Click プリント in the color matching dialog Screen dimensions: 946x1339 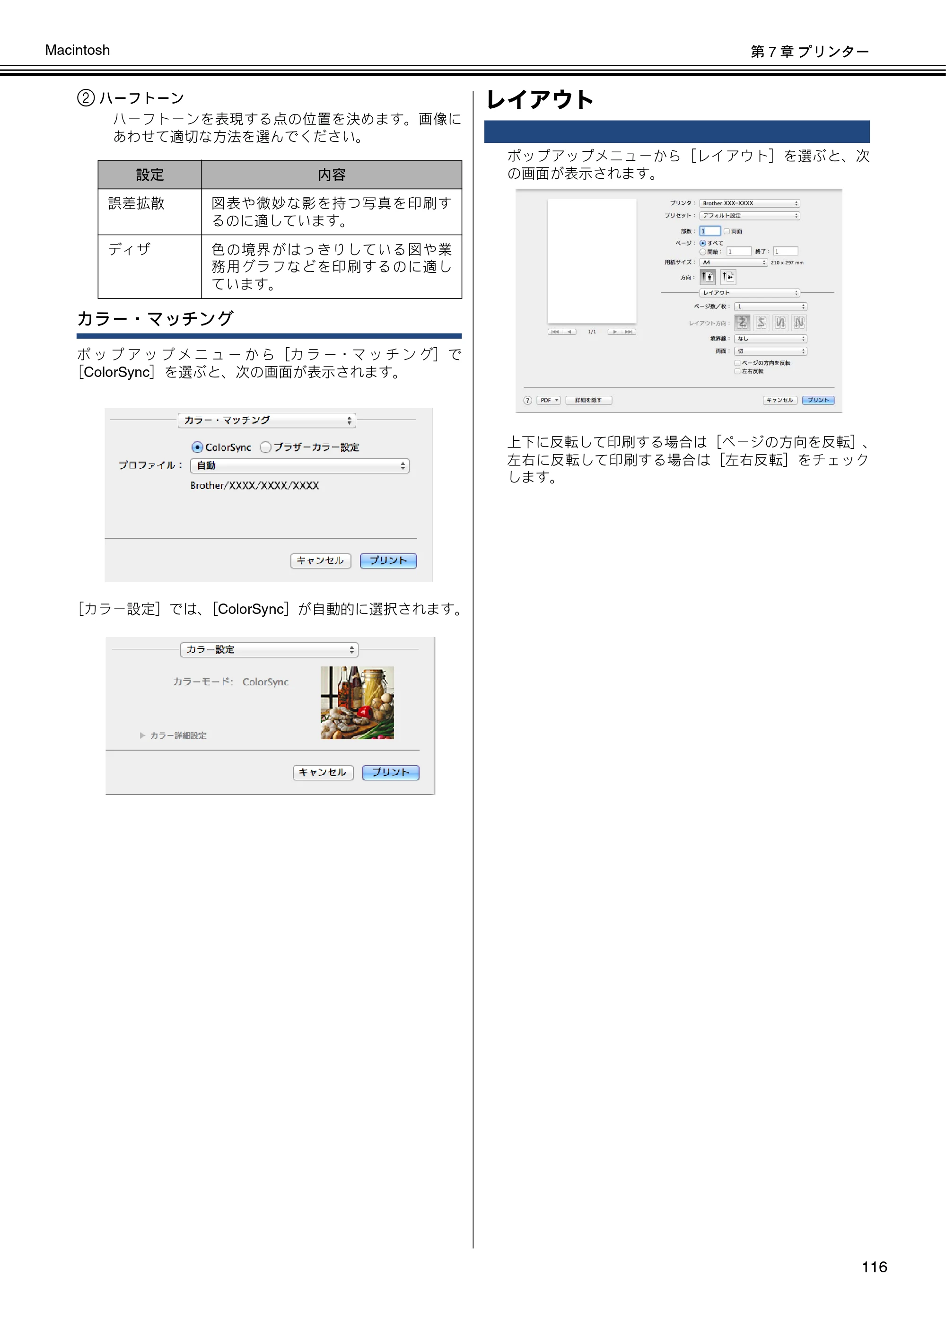point(388,560)
